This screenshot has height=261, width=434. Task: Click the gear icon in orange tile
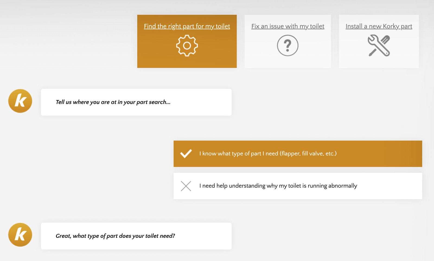pyautogui.click(x=187, y=45)
